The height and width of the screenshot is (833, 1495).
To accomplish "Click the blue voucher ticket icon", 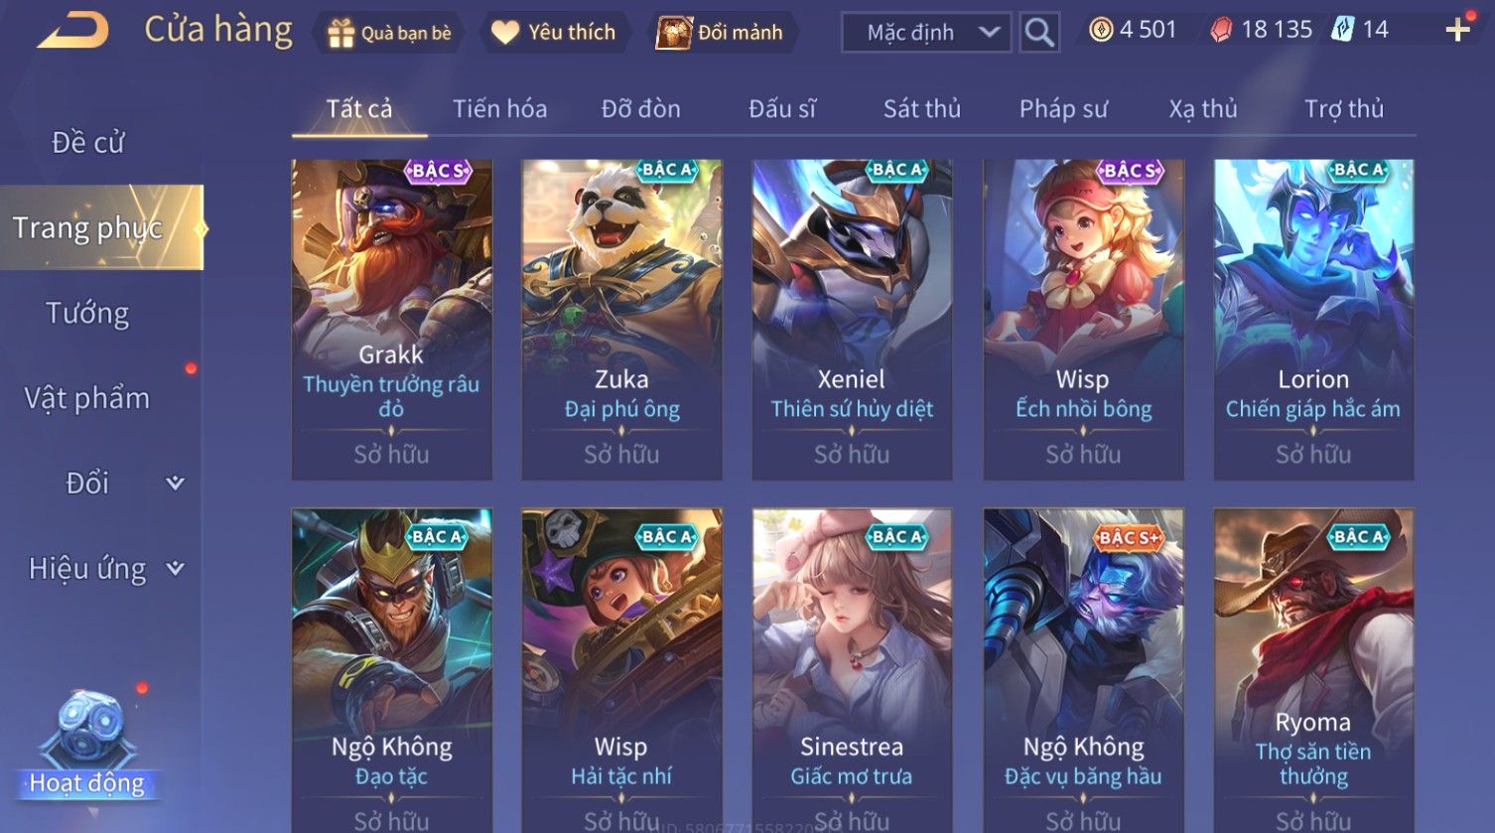I will [x=1343, y=29].
